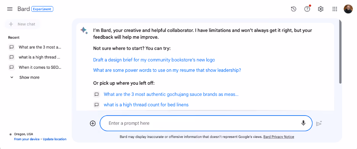
Task: Open recent chat 'When it comes to SEO...'
Action: [40, 67]
